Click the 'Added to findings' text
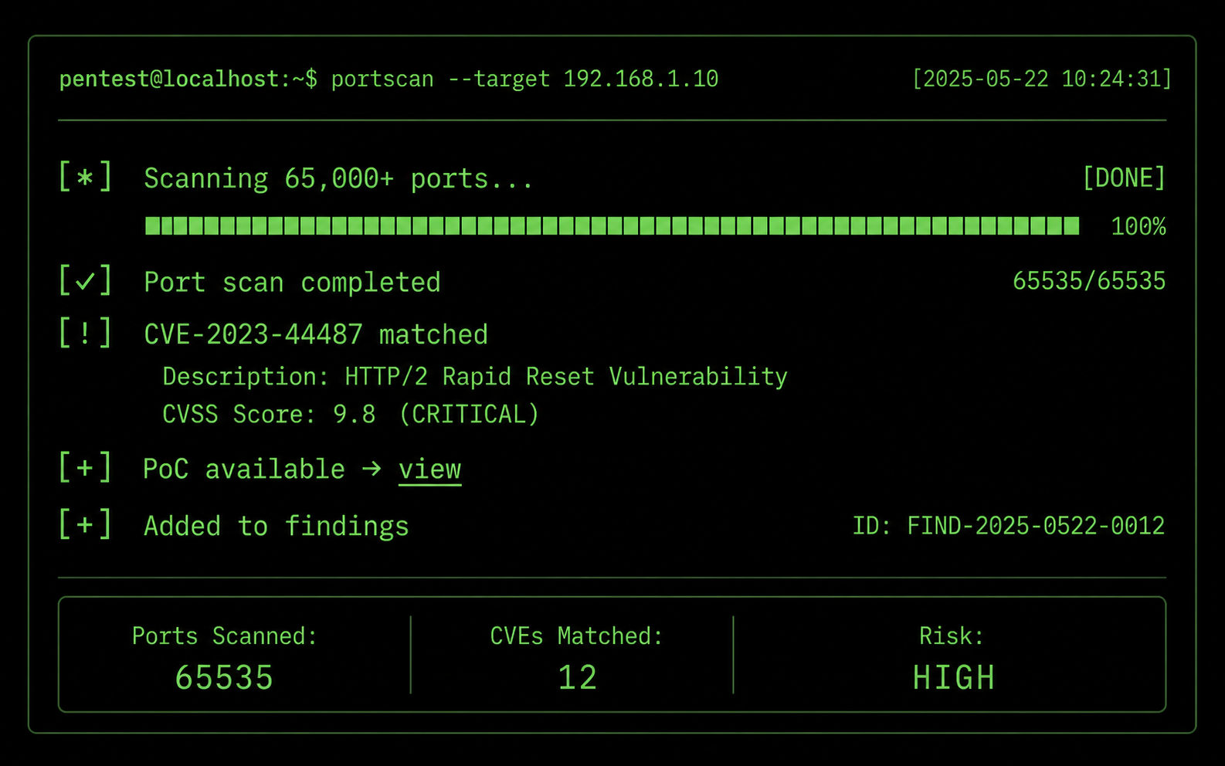Viewport: 1225px width, 766px height. [x=277, y=527]
